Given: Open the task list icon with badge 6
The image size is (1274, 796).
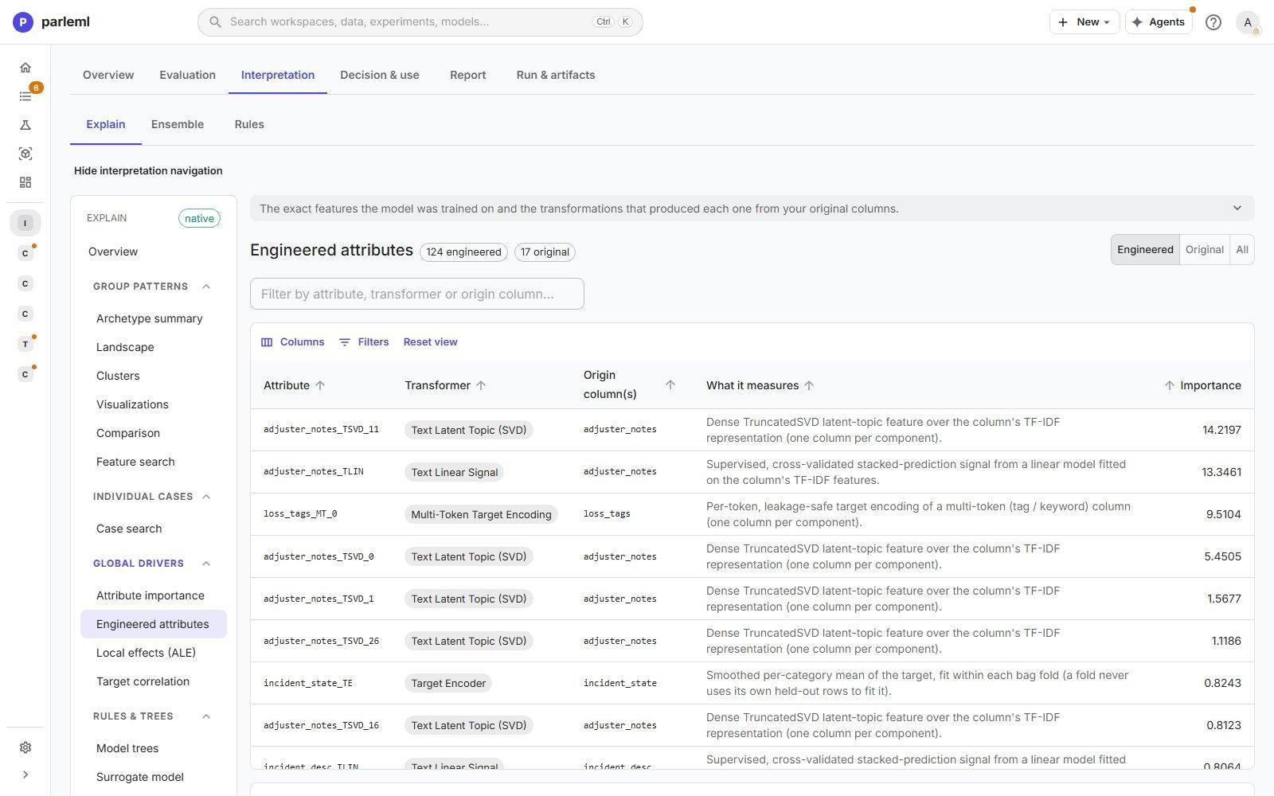Looking at the screenshot, I should [x=25, y=96].
